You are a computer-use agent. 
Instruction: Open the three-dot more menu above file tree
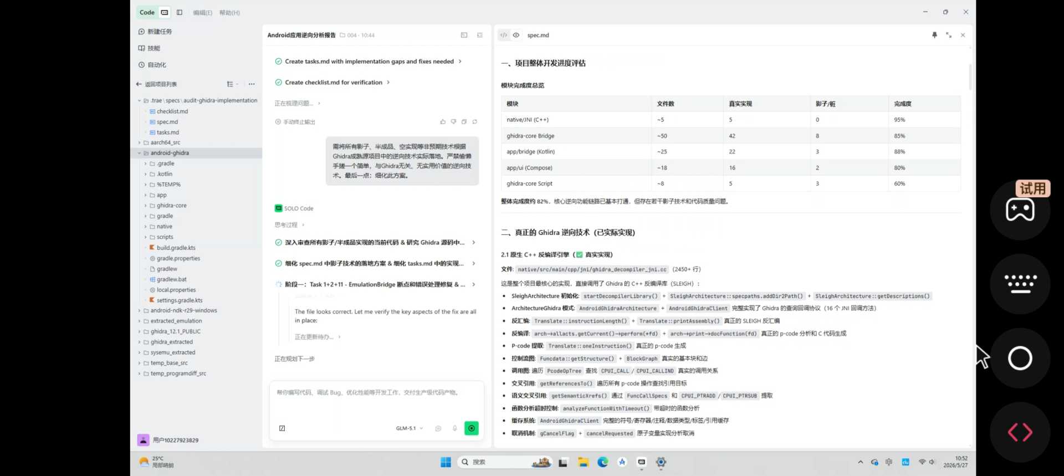click(252, 84)
